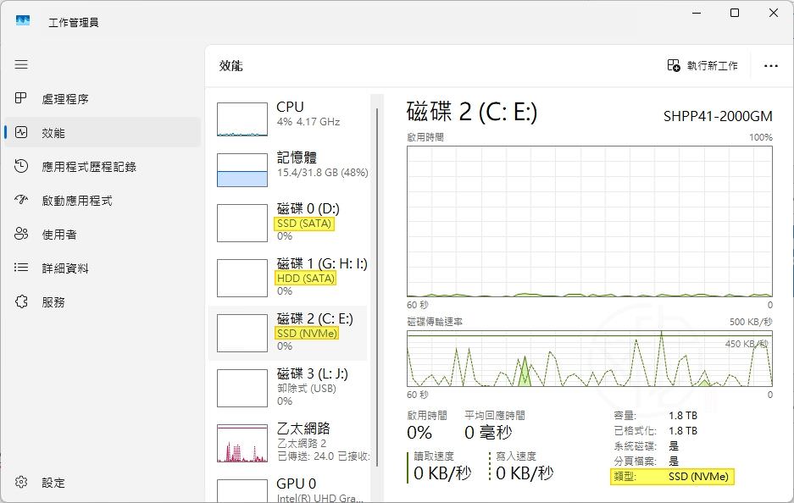Image resolution: width=794 pixels, height=503 pixels.
Task: Toggle the hamburger navigation menu
Action: pyautogui.click(x=21, y=64)
